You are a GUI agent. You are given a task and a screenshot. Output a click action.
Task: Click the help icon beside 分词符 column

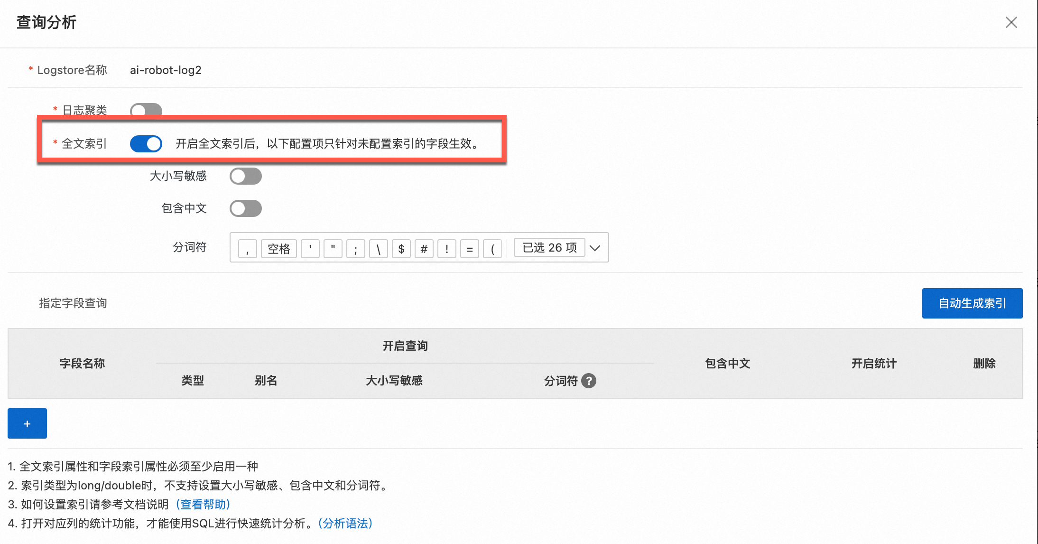[588, 381]
